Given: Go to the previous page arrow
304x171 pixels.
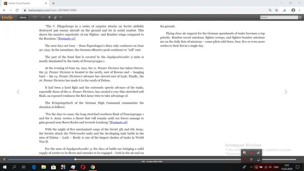Looking at the screenshot, I should coord(18,92).
